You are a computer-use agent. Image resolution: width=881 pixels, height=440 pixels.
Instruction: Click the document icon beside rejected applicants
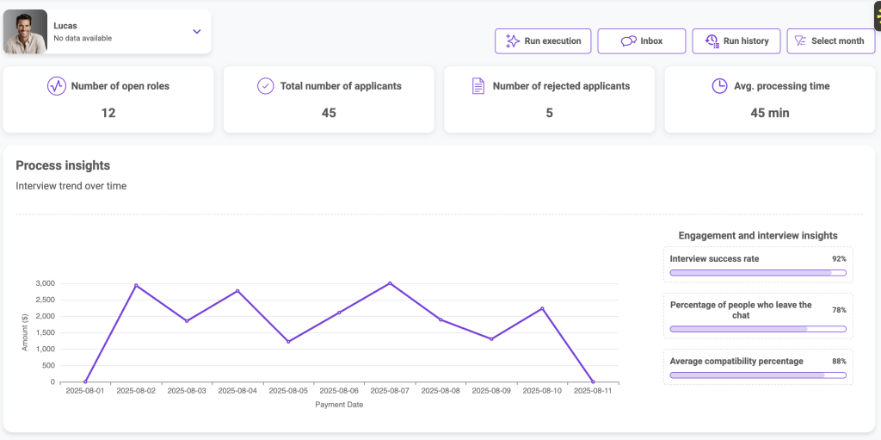(x=478, y=86)
